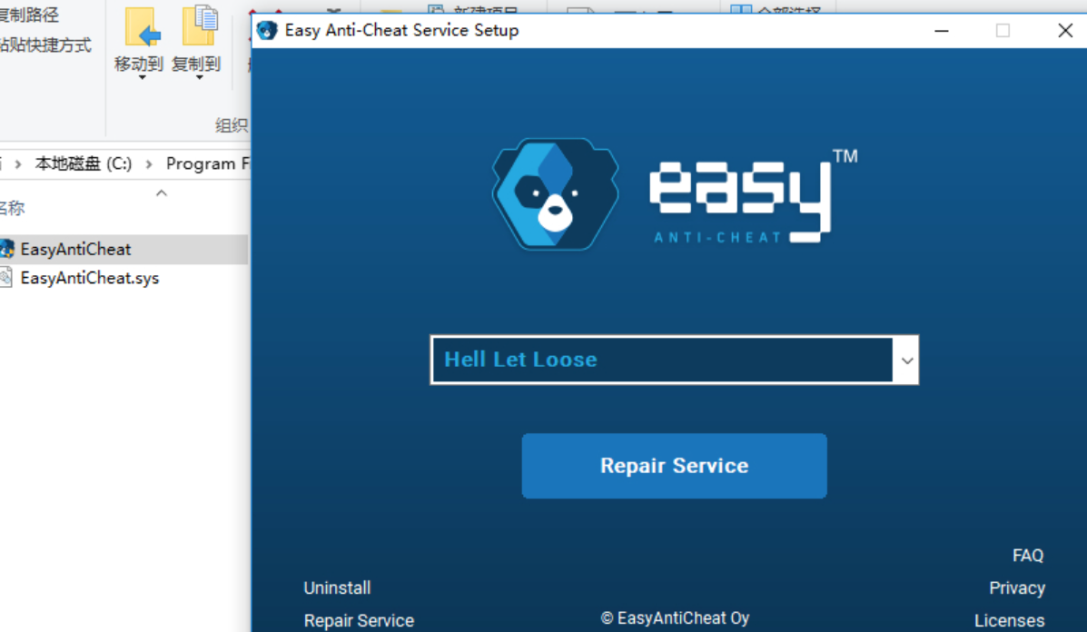Screen dimensions: 1087x632
Task: Click the Copy to folder icon
Action: tap(200, 26)
